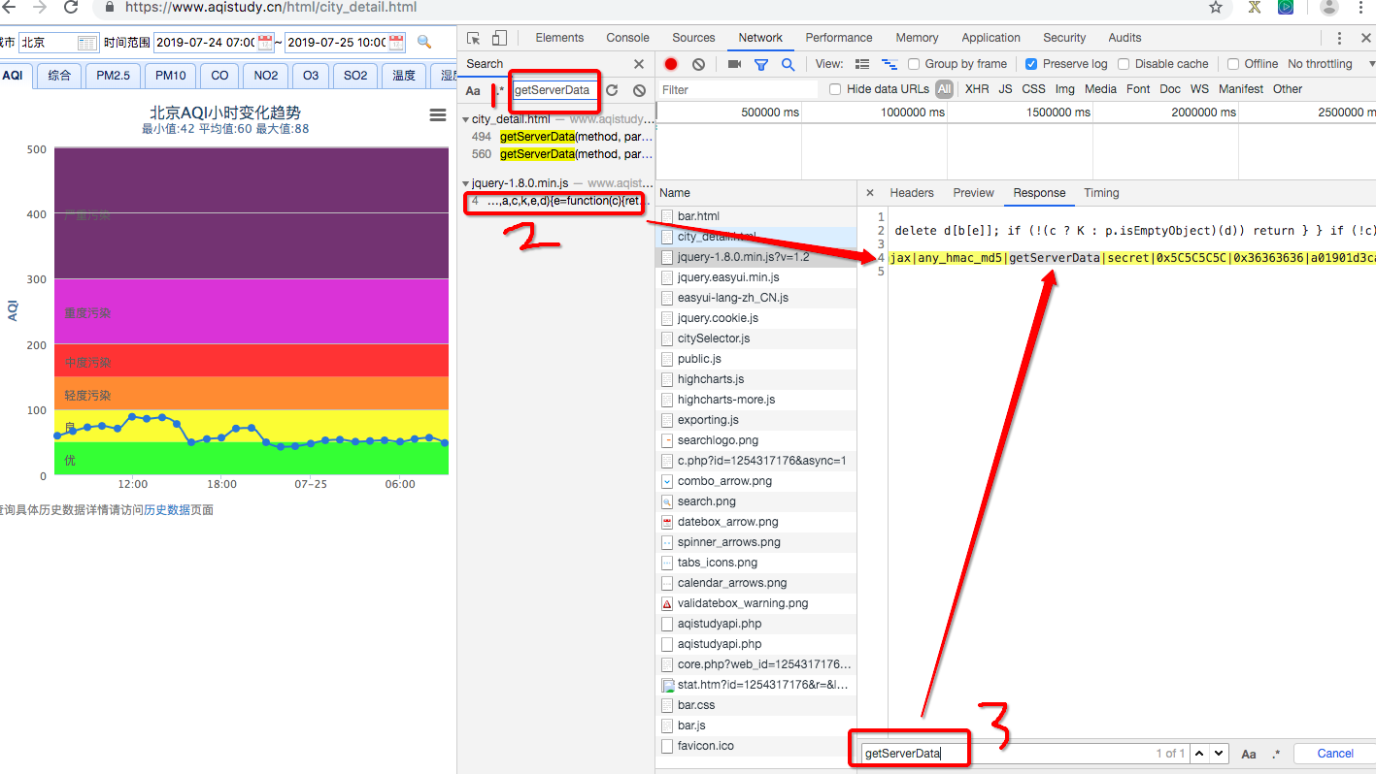Open the chart hamburger context menu
Screen dimensions: 1376x774
tap(438, 115)
